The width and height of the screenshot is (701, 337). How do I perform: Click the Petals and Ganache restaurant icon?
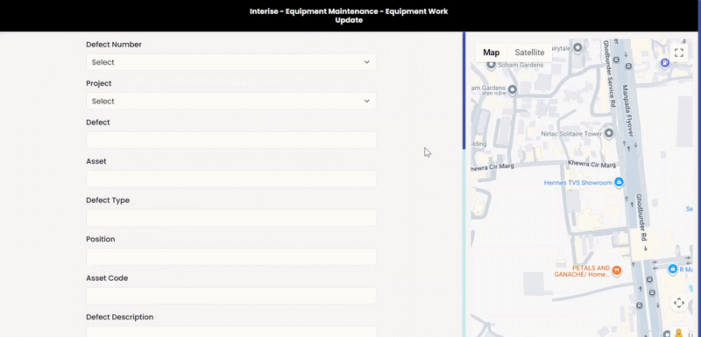[617, 270]
